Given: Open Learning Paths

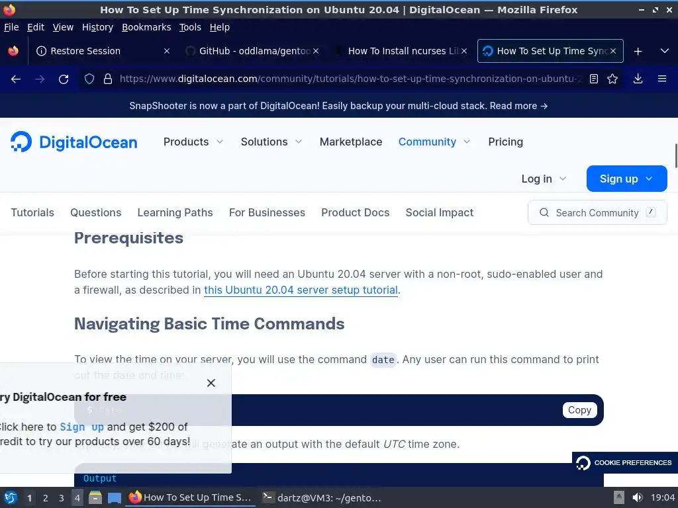Looking at the screenshot, I should [175, 212].
